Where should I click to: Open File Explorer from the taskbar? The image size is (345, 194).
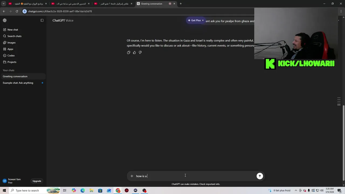tap(91, 190)
